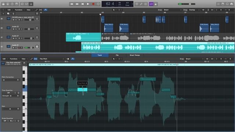Toggle the Solo button in control bar
Viewport: 235px width, 132px height.
145,4
